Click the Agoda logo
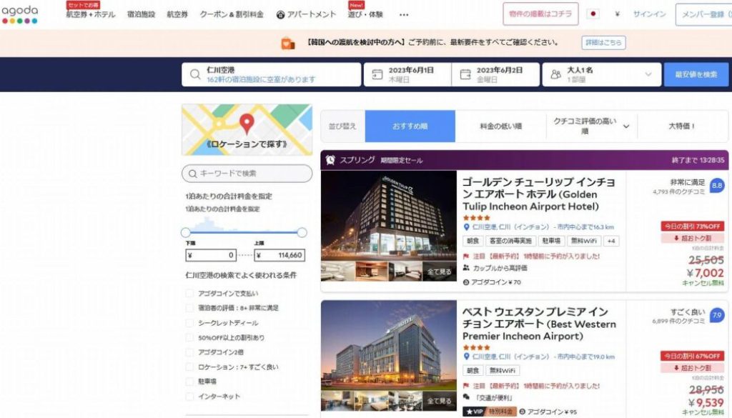 coord(19,14)
